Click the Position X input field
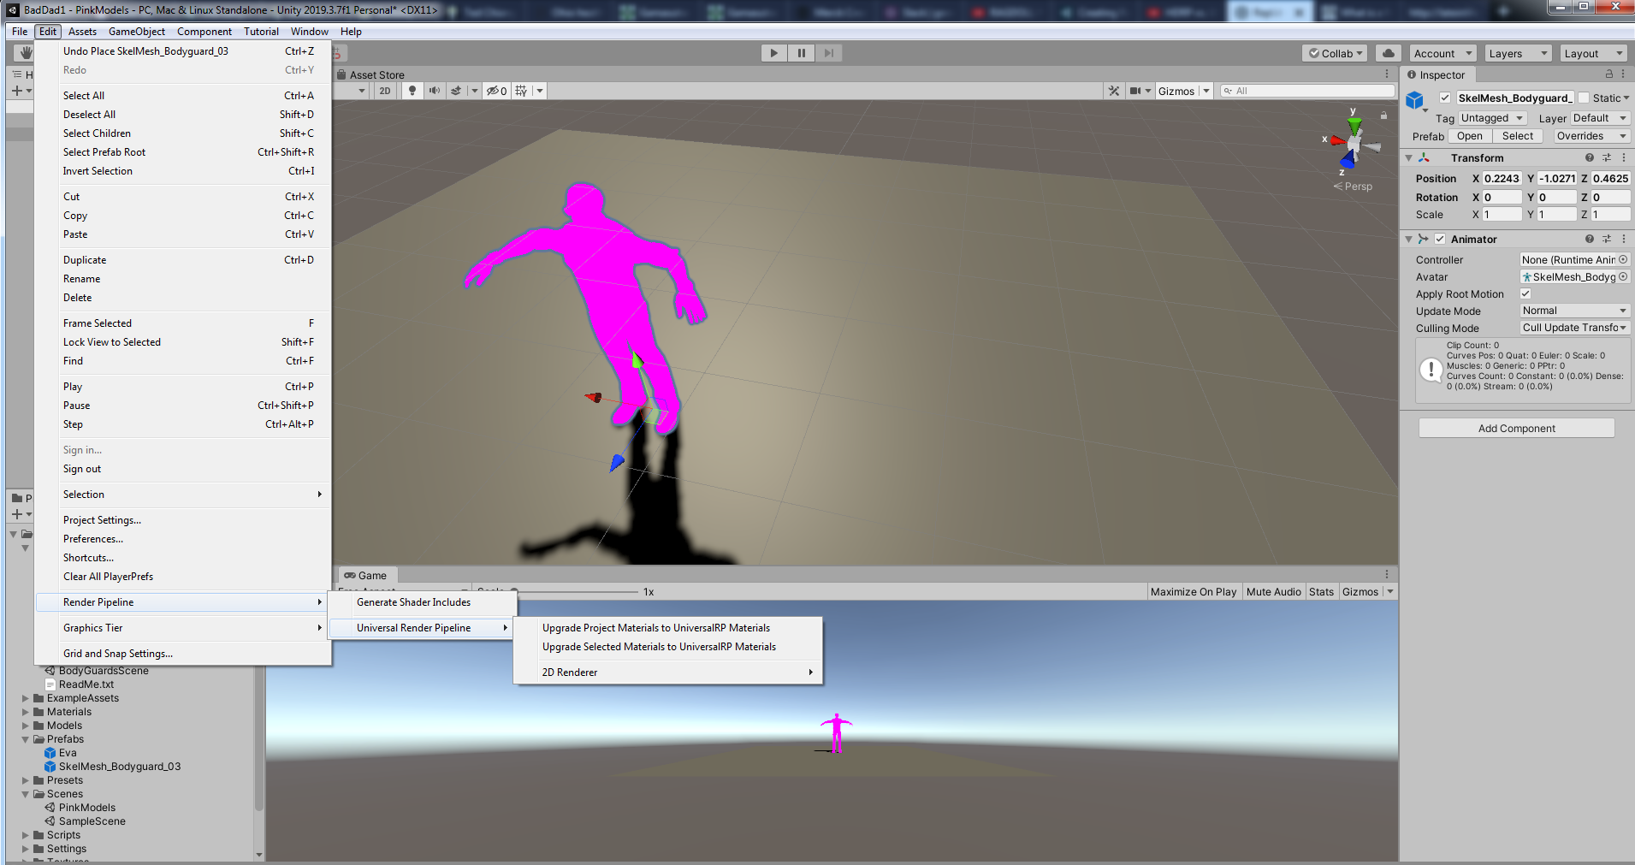The image size is (1635, 865). (1502, 178)
